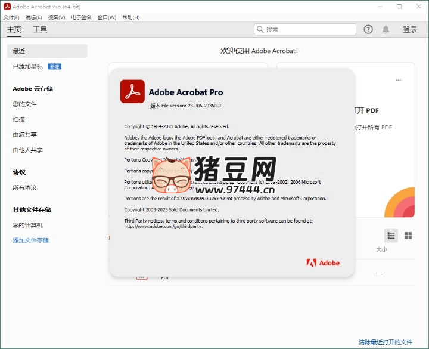Open the 文件(F) menu
Screen dimensions: 429x349
pyautogui.click(x=11, y=17)
